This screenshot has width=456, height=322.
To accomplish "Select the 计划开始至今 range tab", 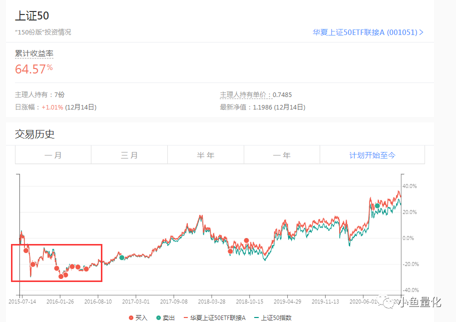I will [372, 155].
